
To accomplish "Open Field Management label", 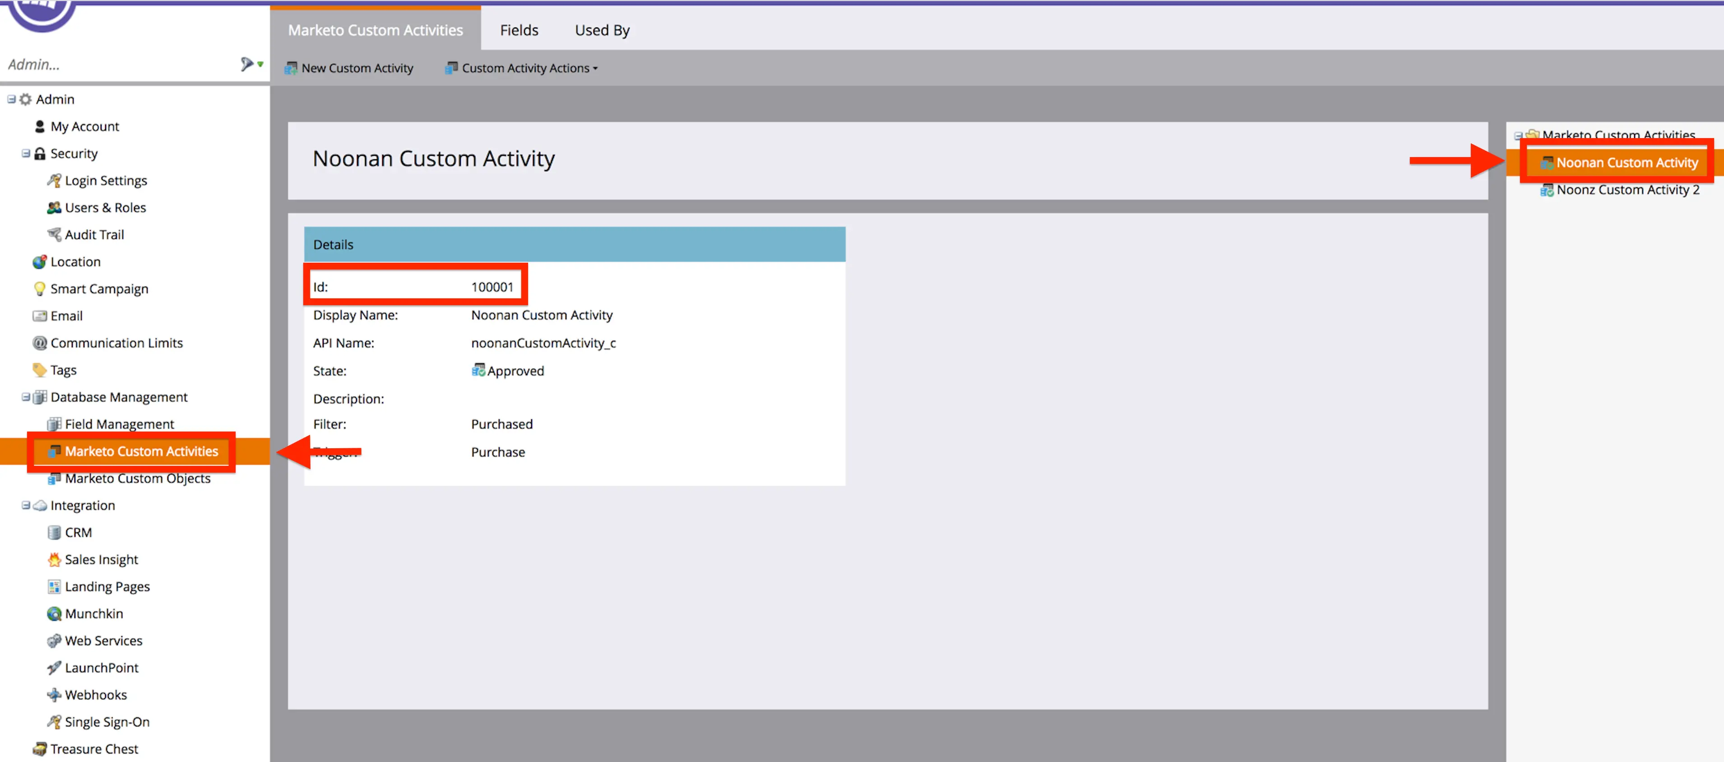I will click(119, 424).
